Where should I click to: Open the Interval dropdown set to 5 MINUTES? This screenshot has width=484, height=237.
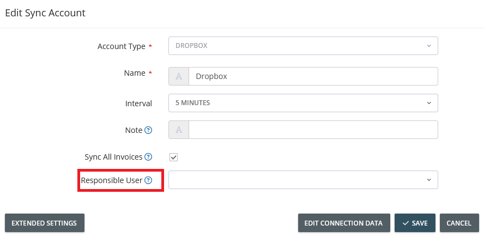303,103
